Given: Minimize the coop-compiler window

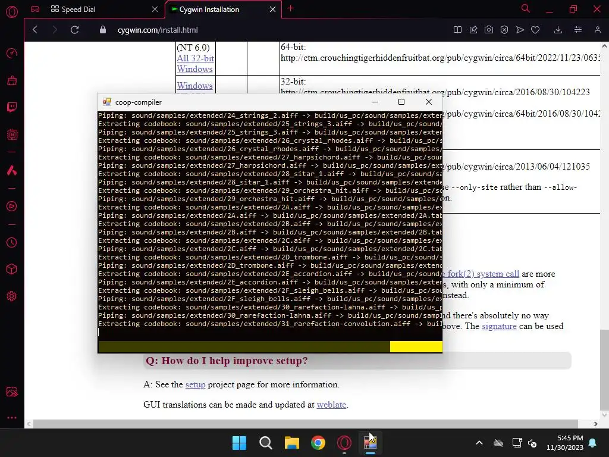Looking at the screenshot, I should pyautogui.click(x=375, y=102).
